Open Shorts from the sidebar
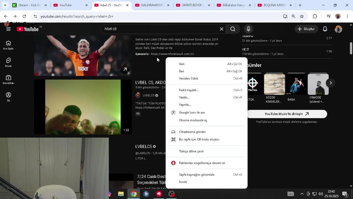 [8, 62]
